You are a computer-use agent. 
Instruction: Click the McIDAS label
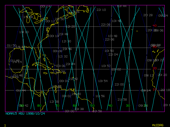coord(158,125)
